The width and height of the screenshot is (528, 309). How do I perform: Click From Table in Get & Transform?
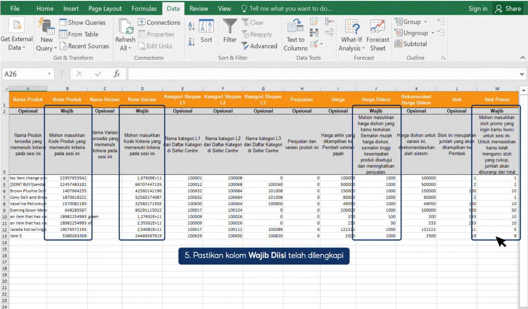79,34
